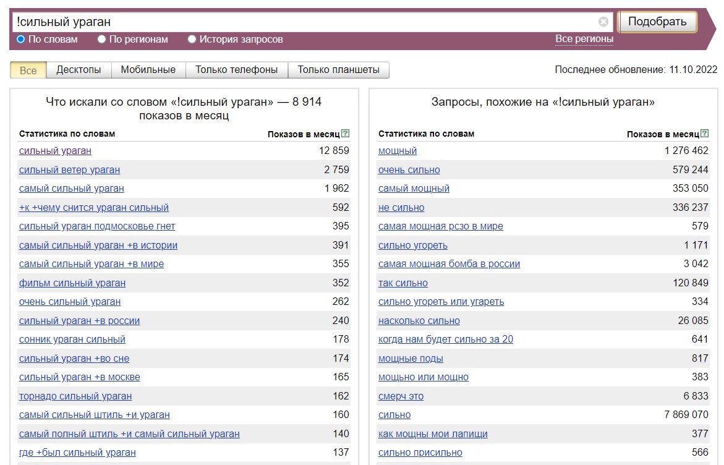
Task: Switch to the 'Только планшеты' tab
Action: (x=338, y=70)
